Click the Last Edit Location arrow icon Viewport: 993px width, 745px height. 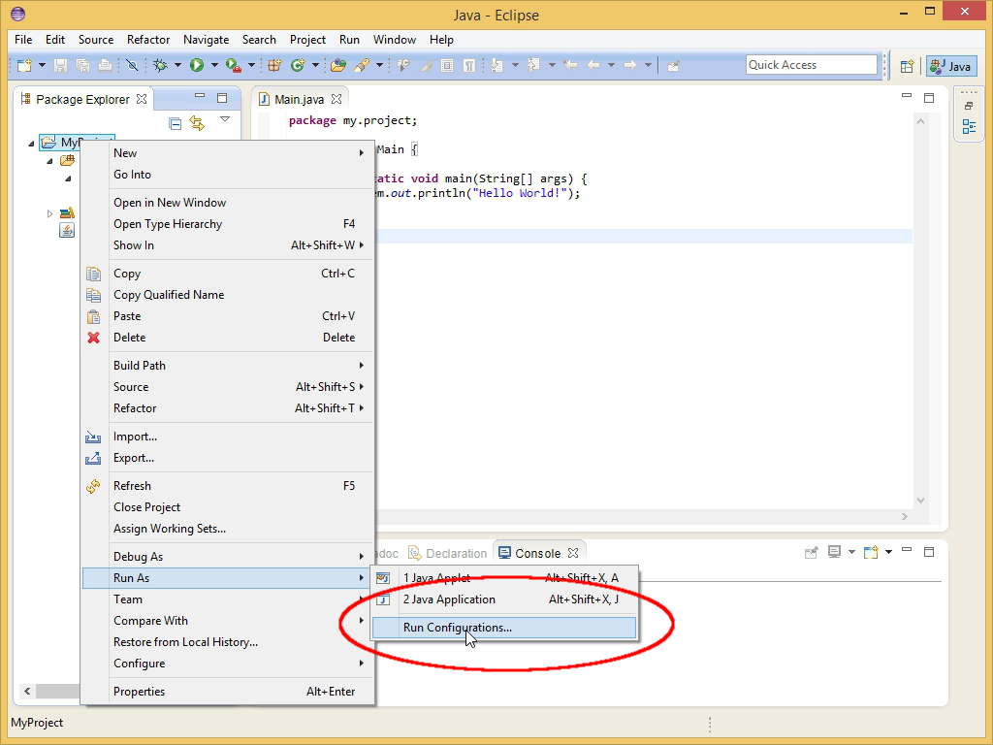point(570,65)
